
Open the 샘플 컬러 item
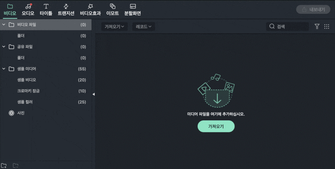(46, 102)
